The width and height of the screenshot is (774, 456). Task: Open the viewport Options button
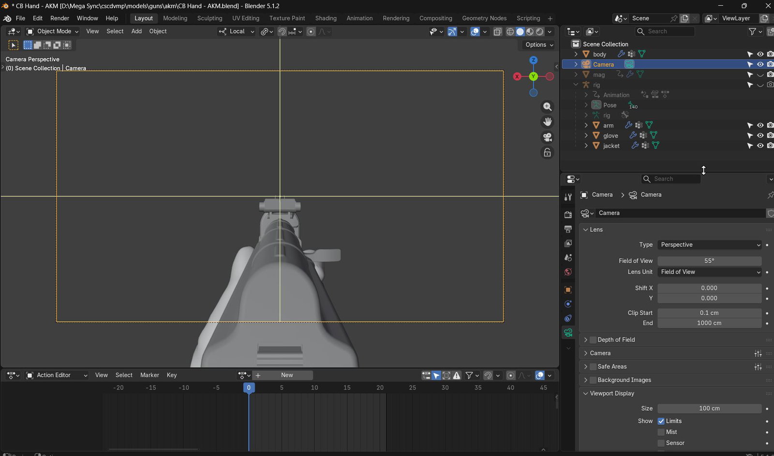[539, 44]
